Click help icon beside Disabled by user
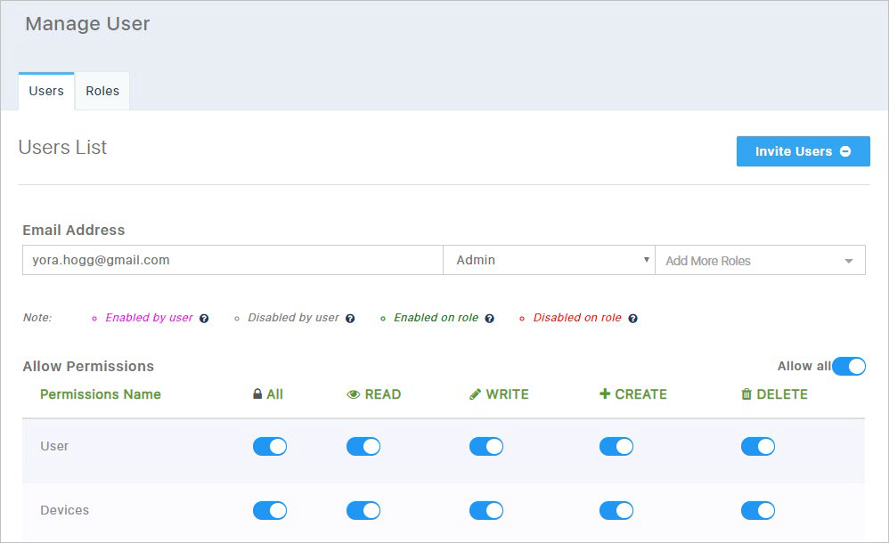Screen dimensions: 889x543 point(350,319)
